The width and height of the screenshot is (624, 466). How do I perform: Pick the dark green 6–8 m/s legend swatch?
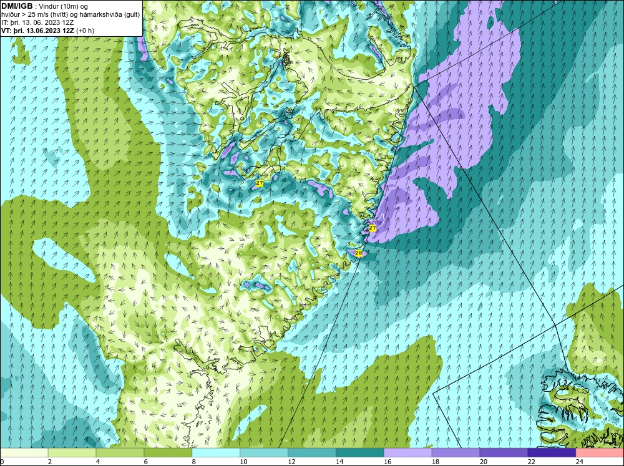click(x=168, y=453)
